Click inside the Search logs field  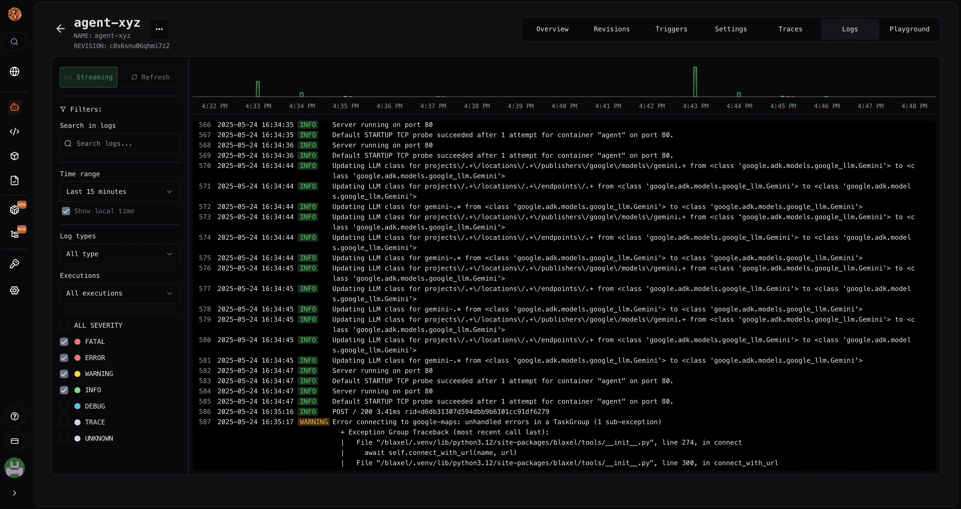pyautogui.click(x=119, y=143)
